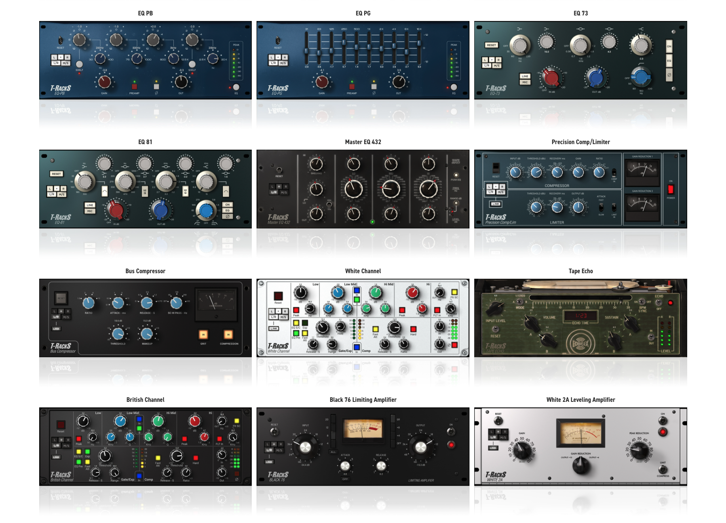Screen dimensions: 726x523
Task: Click the black OUT knob on EQ PG
Action: [x=399, y=82]
